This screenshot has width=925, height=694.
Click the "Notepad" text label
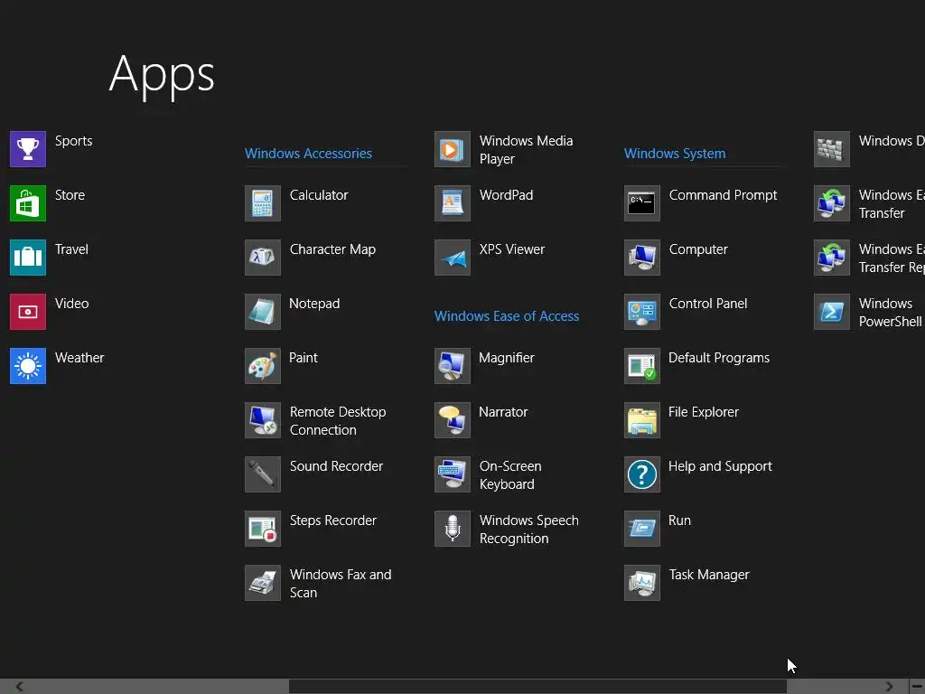click(314, 304)
